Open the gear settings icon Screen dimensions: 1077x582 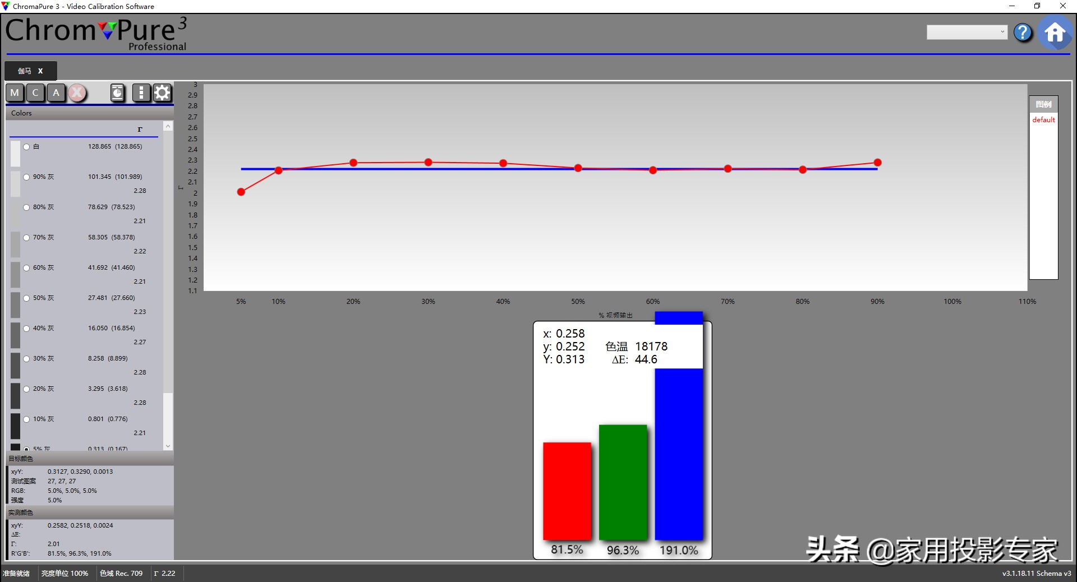pos(162,93)
